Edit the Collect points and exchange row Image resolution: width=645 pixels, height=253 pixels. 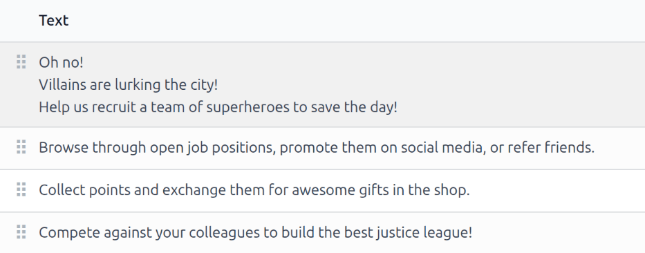tap(322, 191)
